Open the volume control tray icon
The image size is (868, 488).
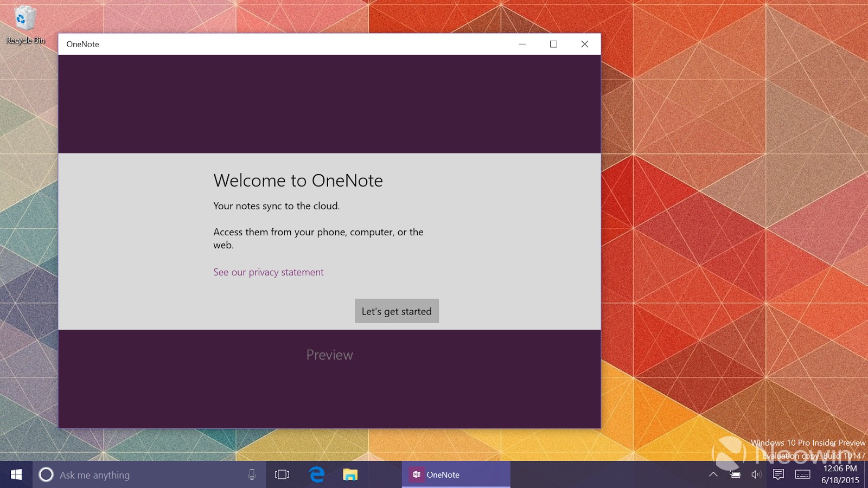coord(756,475)
